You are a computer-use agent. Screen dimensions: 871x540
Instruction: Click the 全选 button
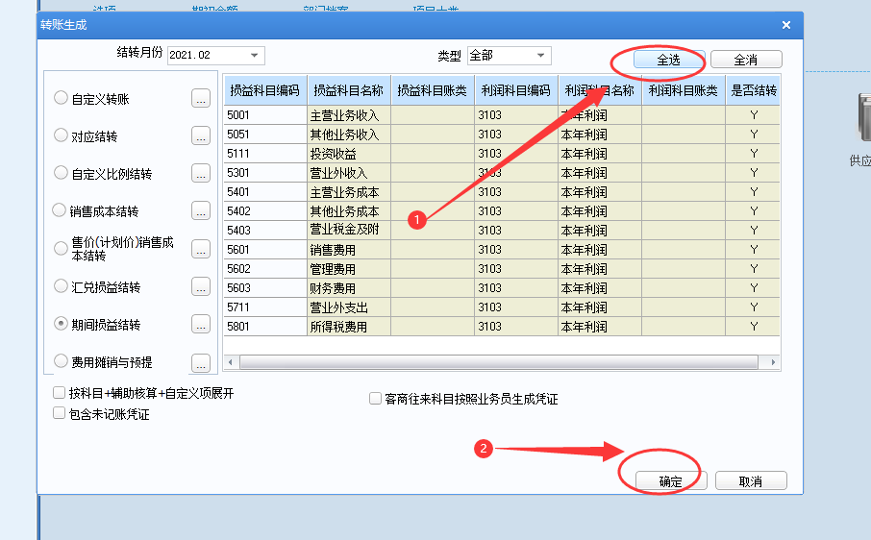(669, 60)
